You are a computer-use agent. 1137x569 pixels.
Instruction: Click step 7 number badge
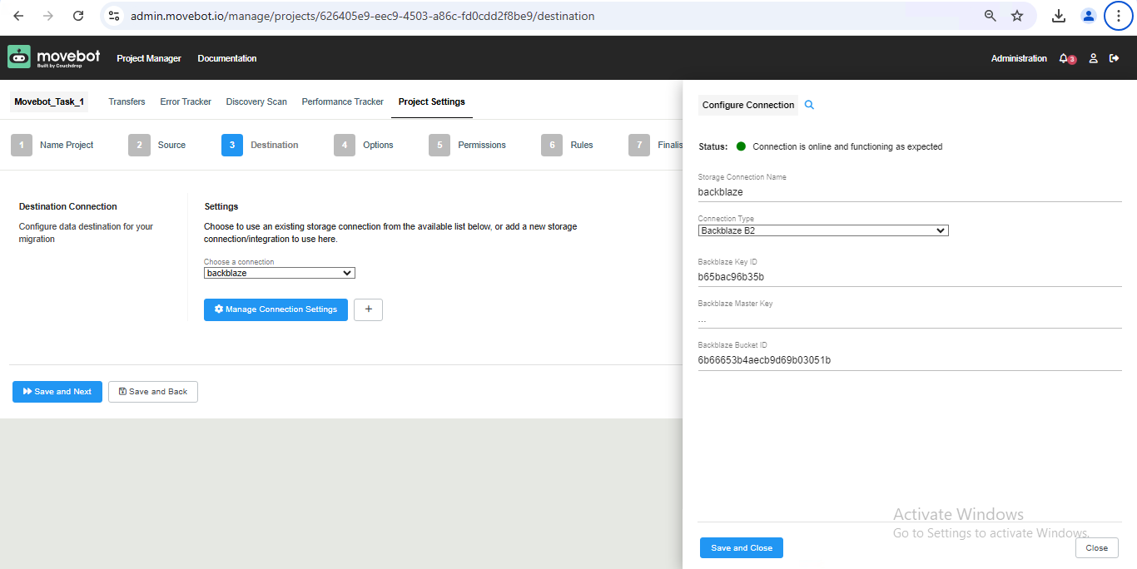pos(639,145)
